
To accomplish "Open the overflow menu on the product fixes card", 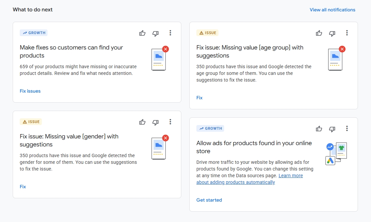I will click(x=170, y=33).
